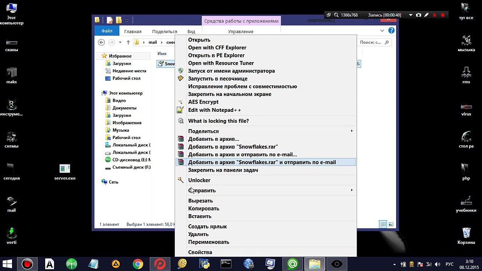Select 'Добавить в архив "Snowflakes.rar"' entry

coord(266,147)
